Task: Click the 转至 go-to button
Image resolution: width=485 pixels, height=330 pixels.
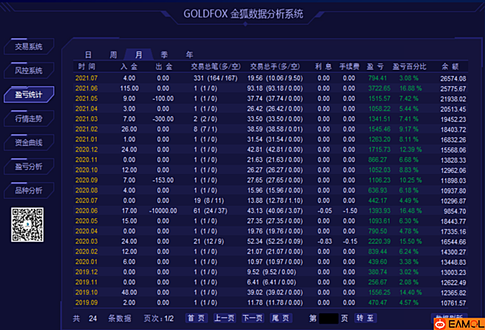Action: tap(365, 318)
